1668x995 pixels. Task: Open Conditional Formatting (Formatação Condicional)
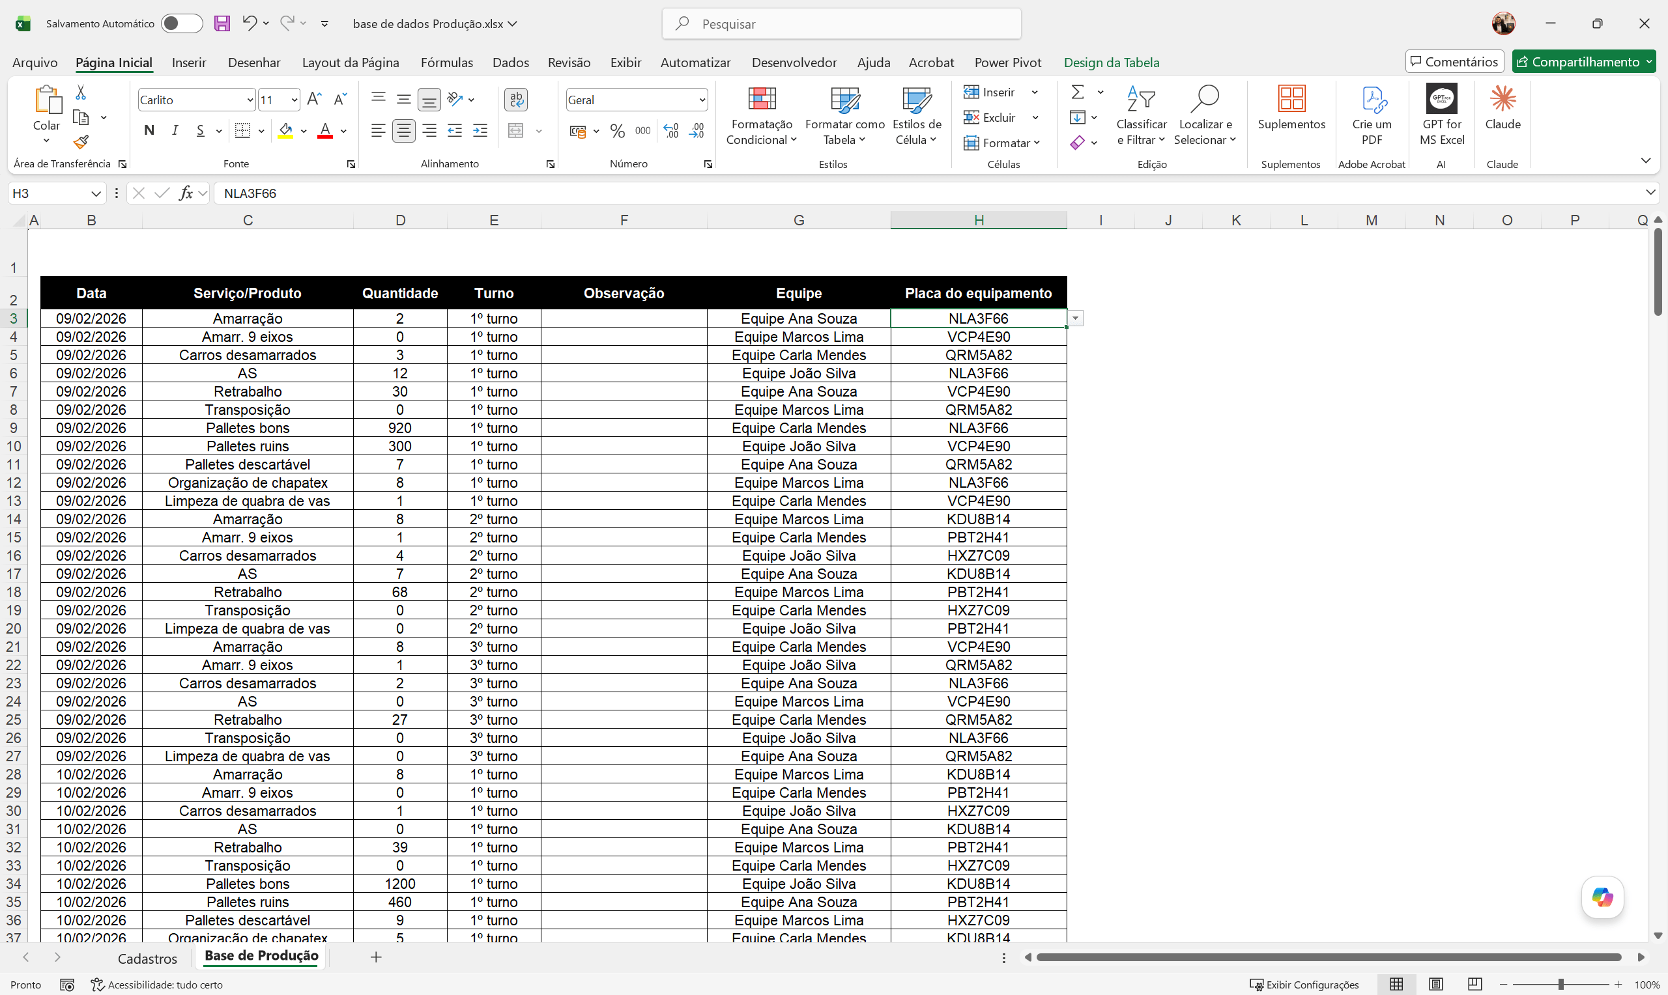(x=762, y=116)
